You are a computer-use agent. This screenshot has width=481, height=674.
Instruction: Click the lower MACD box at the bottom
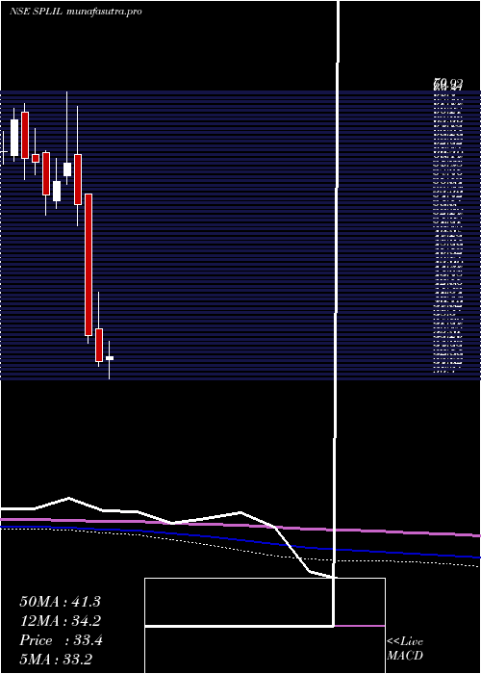pyautogui.click(x=265, y=650)
